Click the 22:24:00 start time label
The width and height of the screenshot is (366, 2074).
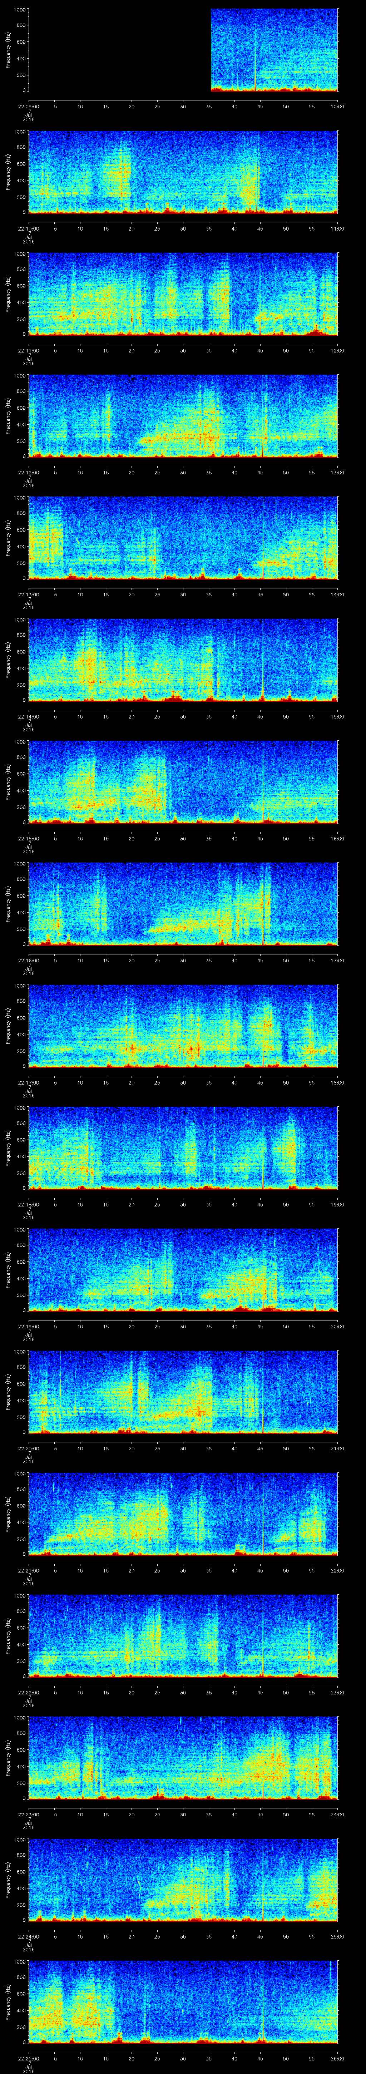[28, 1936]
